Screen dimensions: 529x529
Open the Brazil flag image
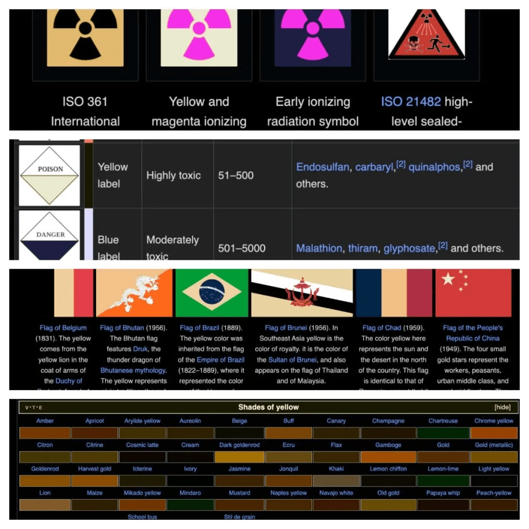tap(212, 292)
